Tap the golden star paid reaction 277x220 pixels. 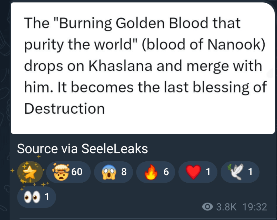30,172
